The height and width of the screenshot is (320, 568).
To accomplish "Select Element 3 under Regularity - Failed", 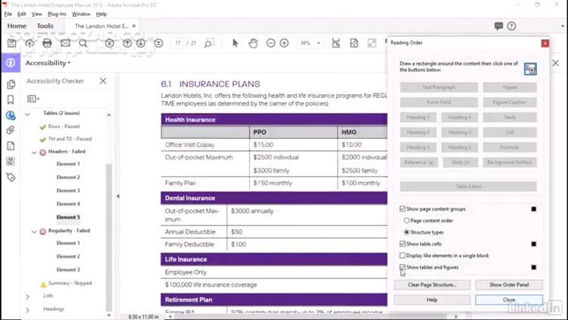I will click(68, 269).
